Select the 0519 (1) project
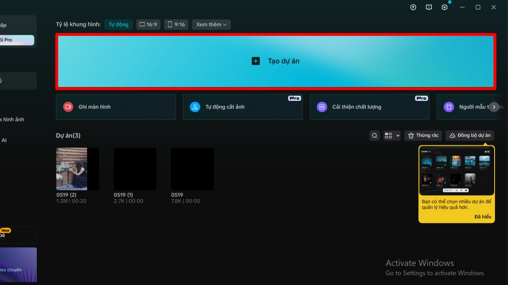 (135, 168)
